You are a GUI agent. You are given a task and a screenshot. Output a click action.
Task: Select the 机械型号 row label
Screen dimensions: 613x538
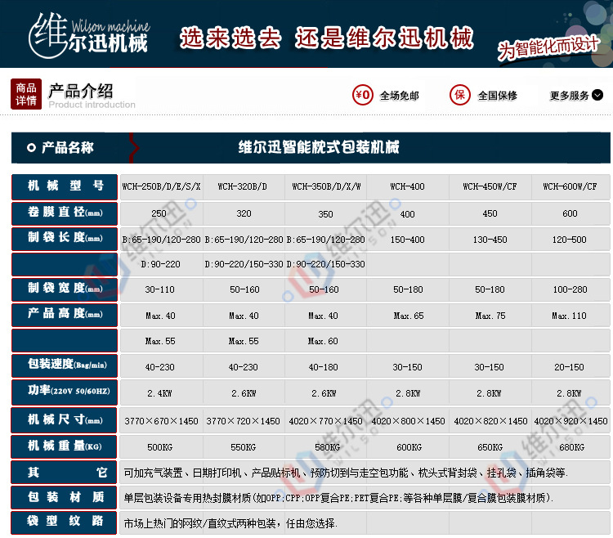(65, 186)
